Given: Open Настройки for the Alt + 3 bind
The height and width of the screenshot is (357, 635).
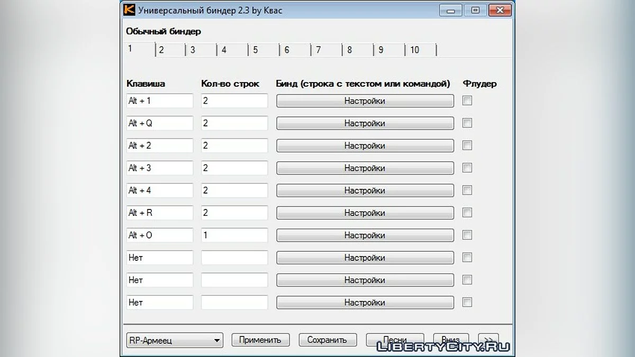Looking at the screenshot, I should click(365, 168).
